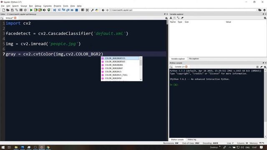Click the editor search magnifier icon
267x150 pixels.
[166, 18]
